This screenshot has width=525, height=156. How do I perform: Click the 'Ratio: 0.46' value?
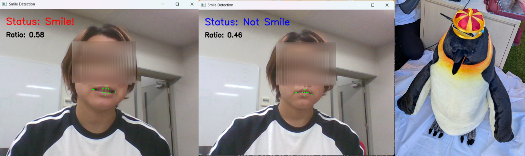point(223,35)
